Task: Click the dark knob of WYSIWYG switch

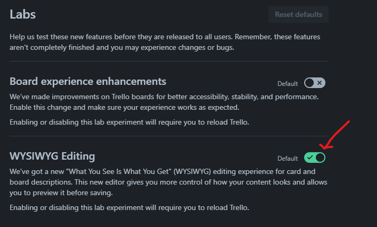Action: click(x=320, y=158)
